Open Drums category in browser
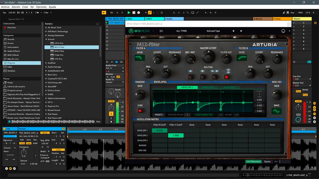Image resolution: width=319 pixels, height=179 pixels. pos(10,43)
